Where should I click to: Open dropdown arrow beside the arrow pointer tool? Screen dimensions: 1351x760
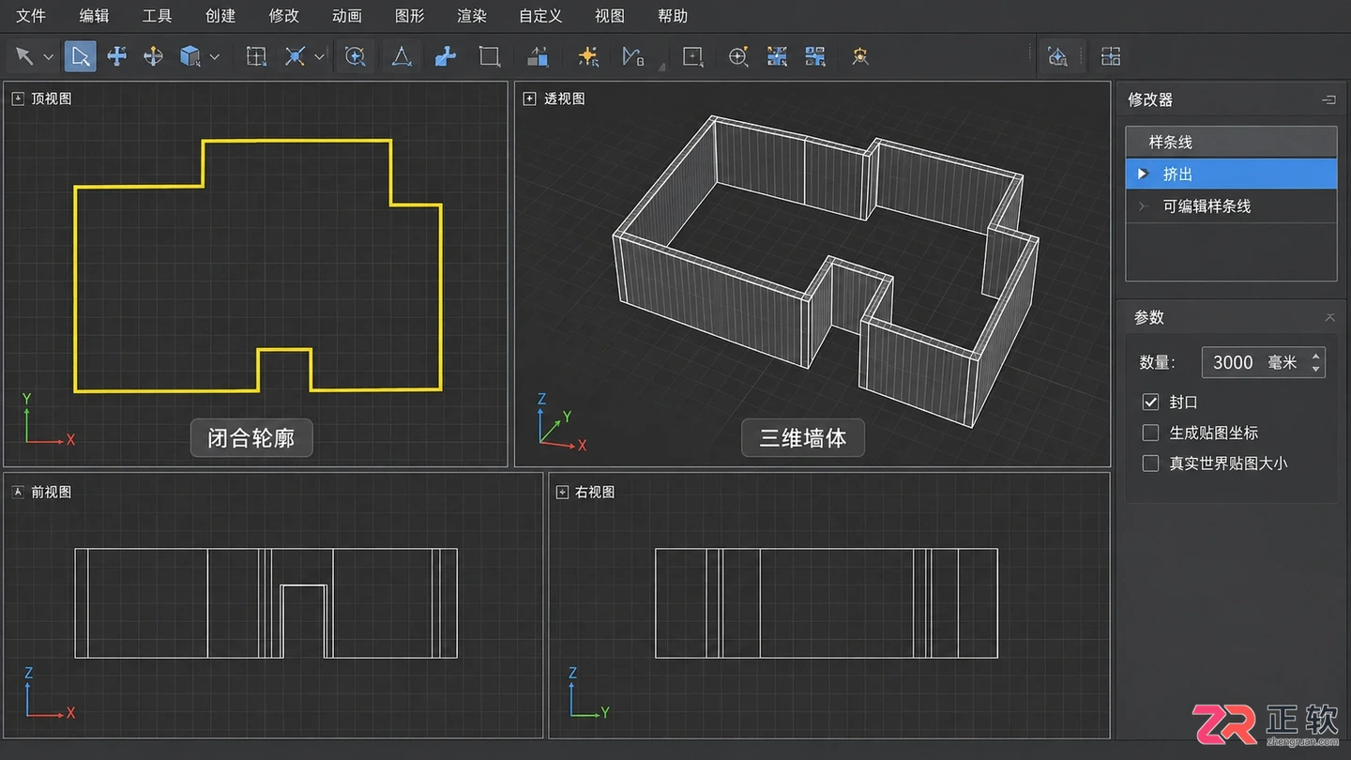(x=49, y=57)
